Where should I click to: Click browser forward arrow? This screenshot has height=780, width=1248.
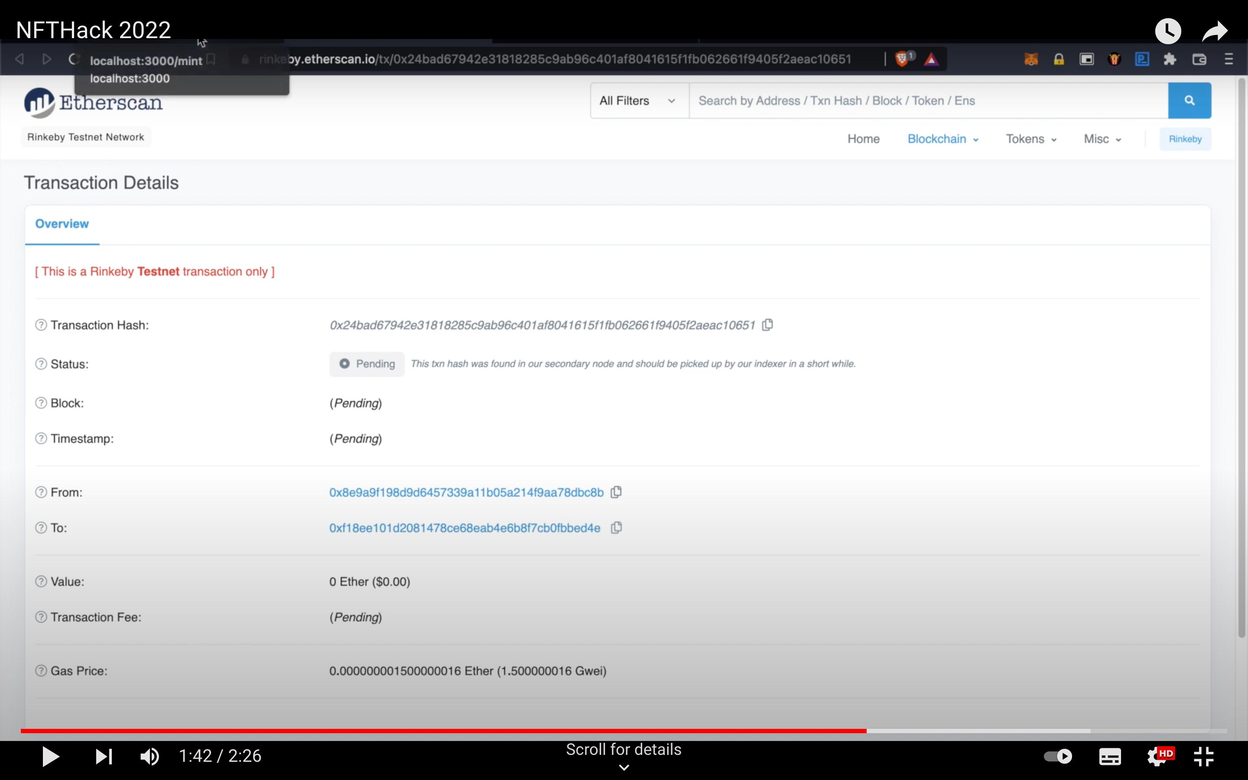46,59
